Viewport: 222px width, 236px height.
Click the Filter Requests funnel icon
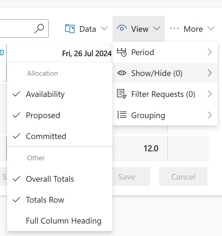[122, 94]
